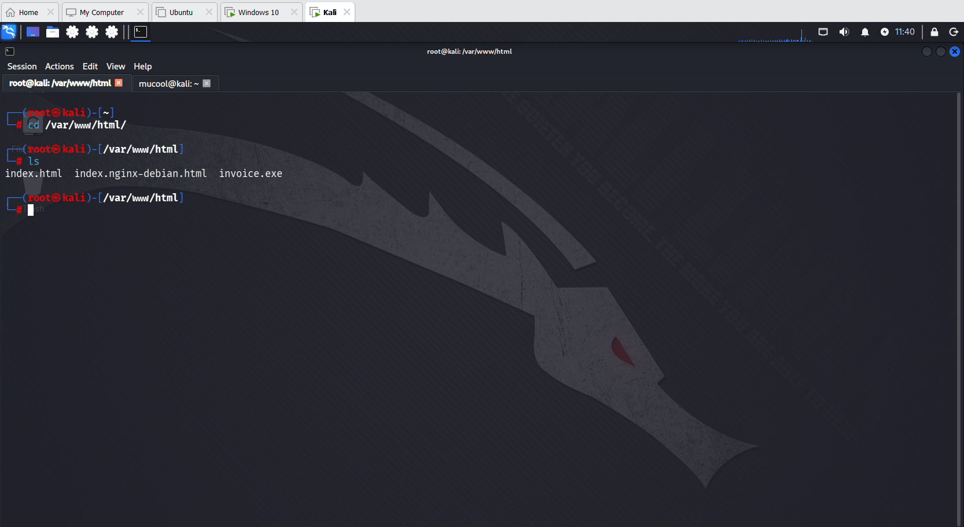The height and width of the screenshot is (527, 964).
Task: Click the log out icon
Action: click(954, 32)
